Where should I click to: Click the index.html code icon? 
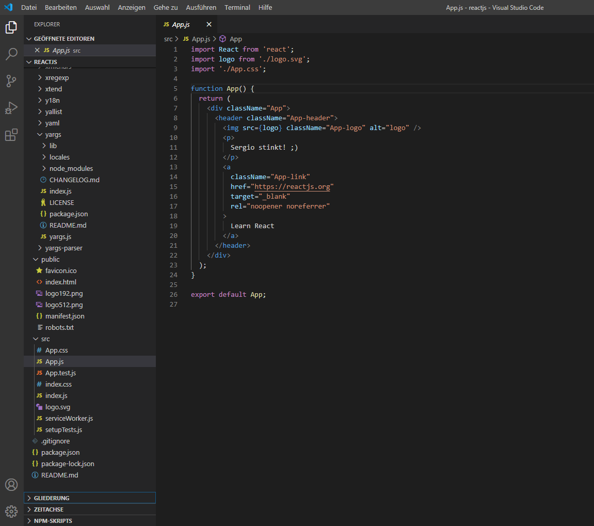pos(39,282)
